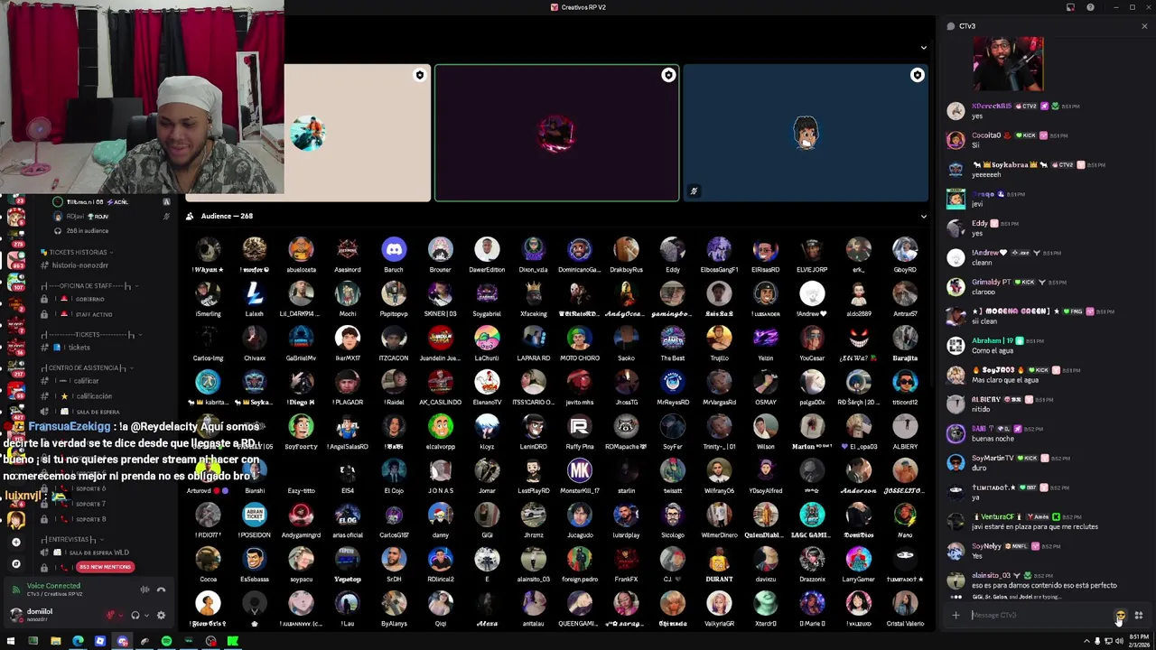
Task: Open the streamer video thumbnail in chat
Action: [1008, 63]
